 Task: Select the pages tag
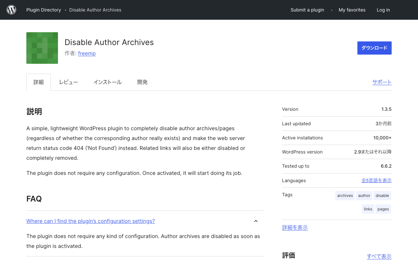click(x=383, y=209)
